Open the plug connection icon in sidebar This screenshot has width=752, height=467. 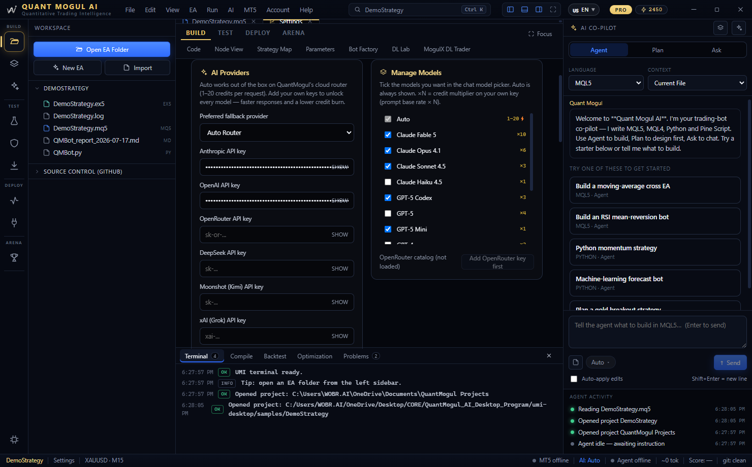14,222
